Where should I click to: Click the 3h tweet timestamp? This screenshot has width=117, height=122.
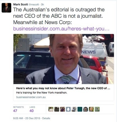(x=42, y=5)
